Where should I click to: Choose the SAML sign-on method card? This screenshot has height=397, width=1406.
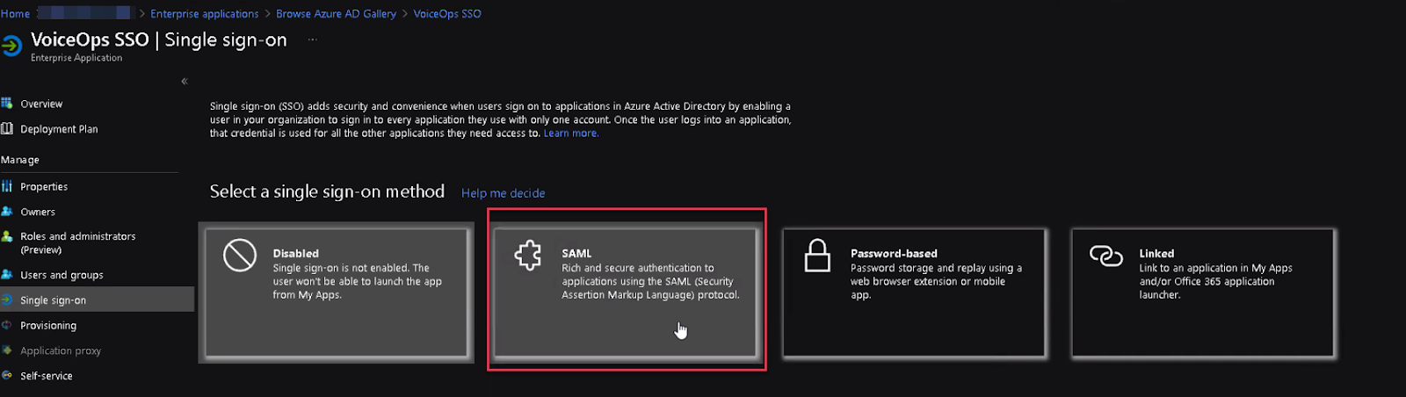tap(626, 292)
